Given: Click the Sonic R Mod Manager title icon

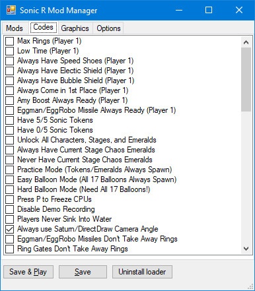Looking at the screenshot, I should coord(11,10).
